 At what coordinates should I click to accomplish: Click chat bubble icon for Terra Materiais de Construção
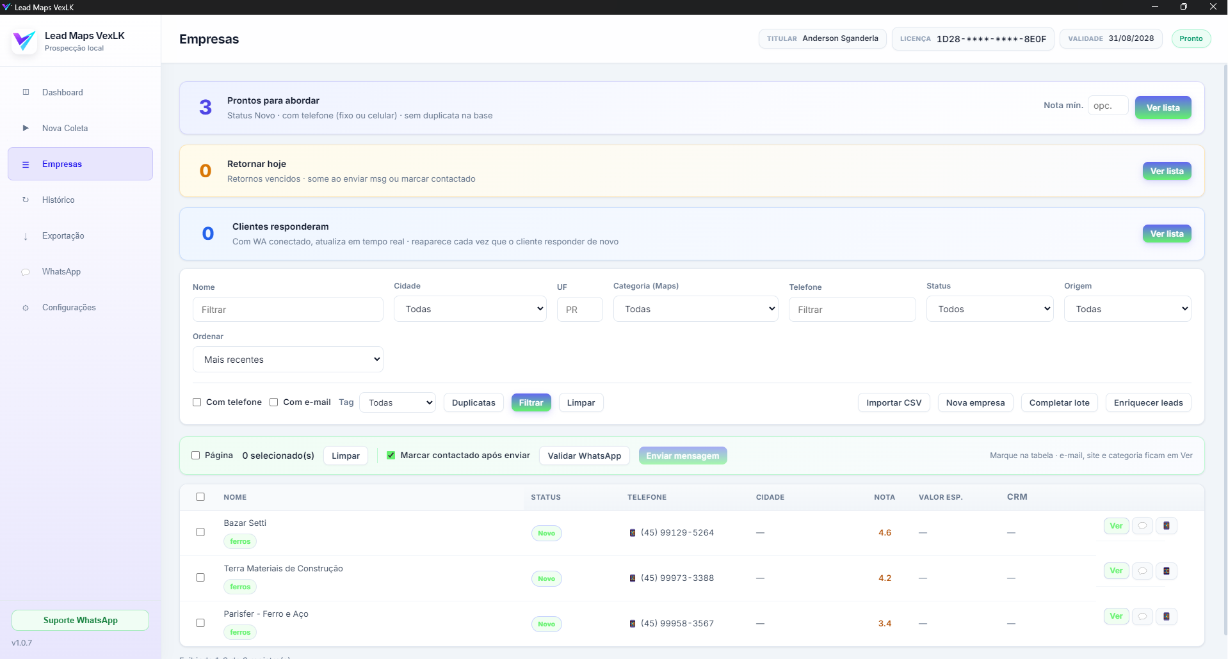pyautogui.click(x=1142, y=571)
